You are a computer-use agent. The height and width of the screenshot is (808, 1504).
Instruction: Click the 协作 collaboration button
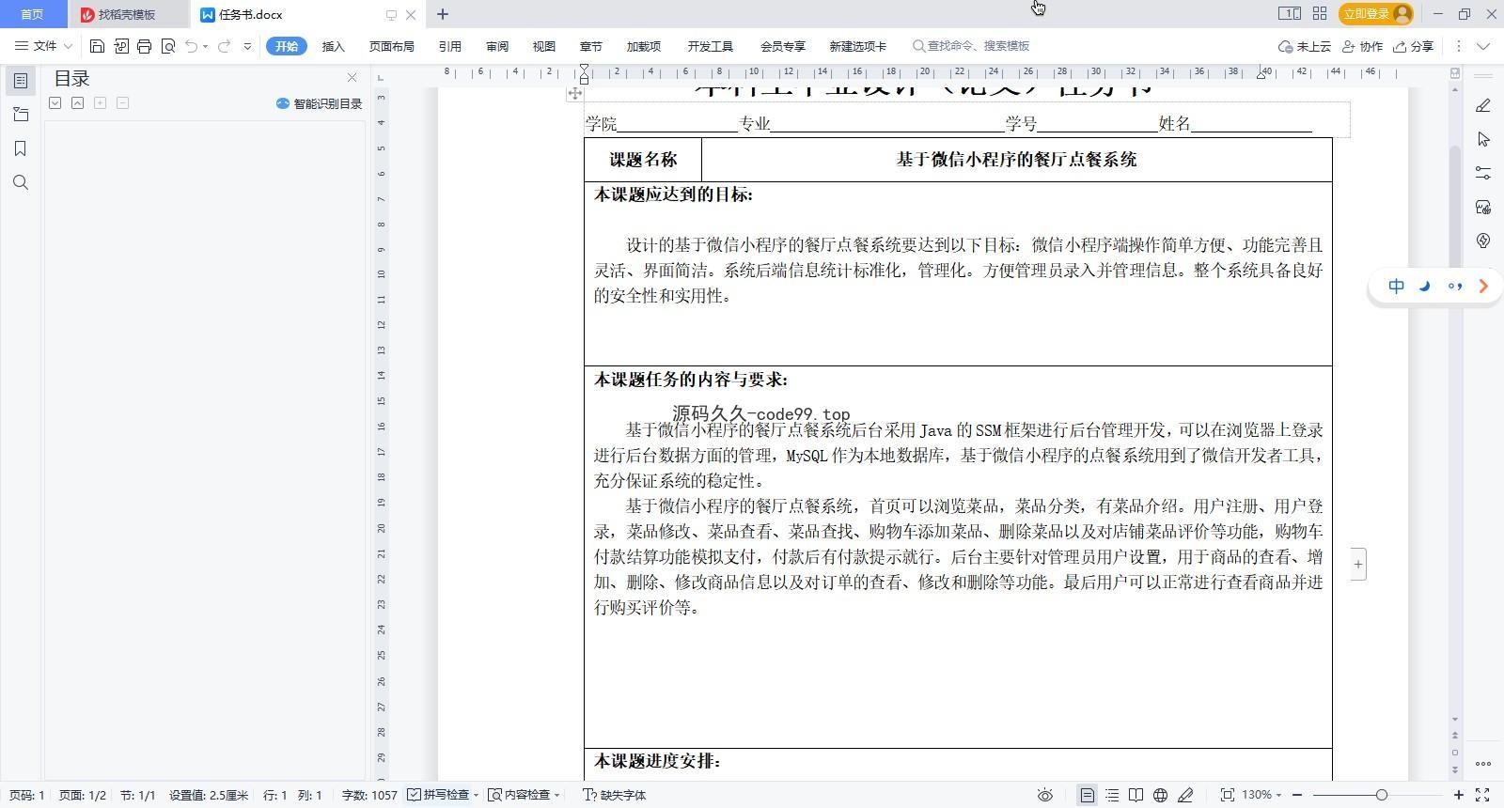[1362, 46]
